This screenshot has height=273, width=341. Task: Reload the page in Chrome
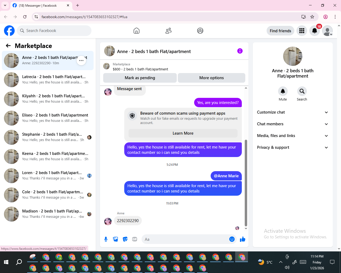pos(25,17)
